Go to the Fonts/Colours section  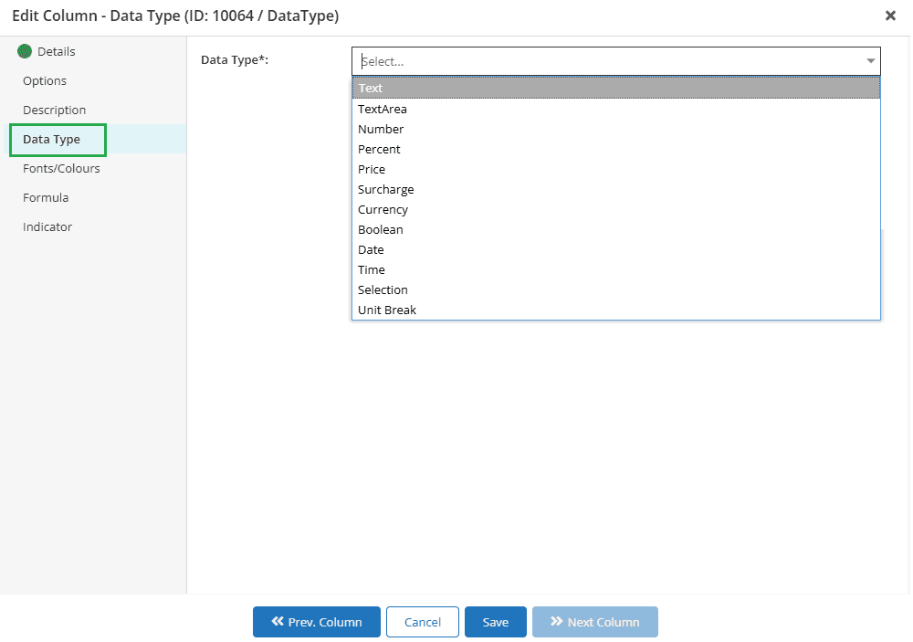(61, 168)
